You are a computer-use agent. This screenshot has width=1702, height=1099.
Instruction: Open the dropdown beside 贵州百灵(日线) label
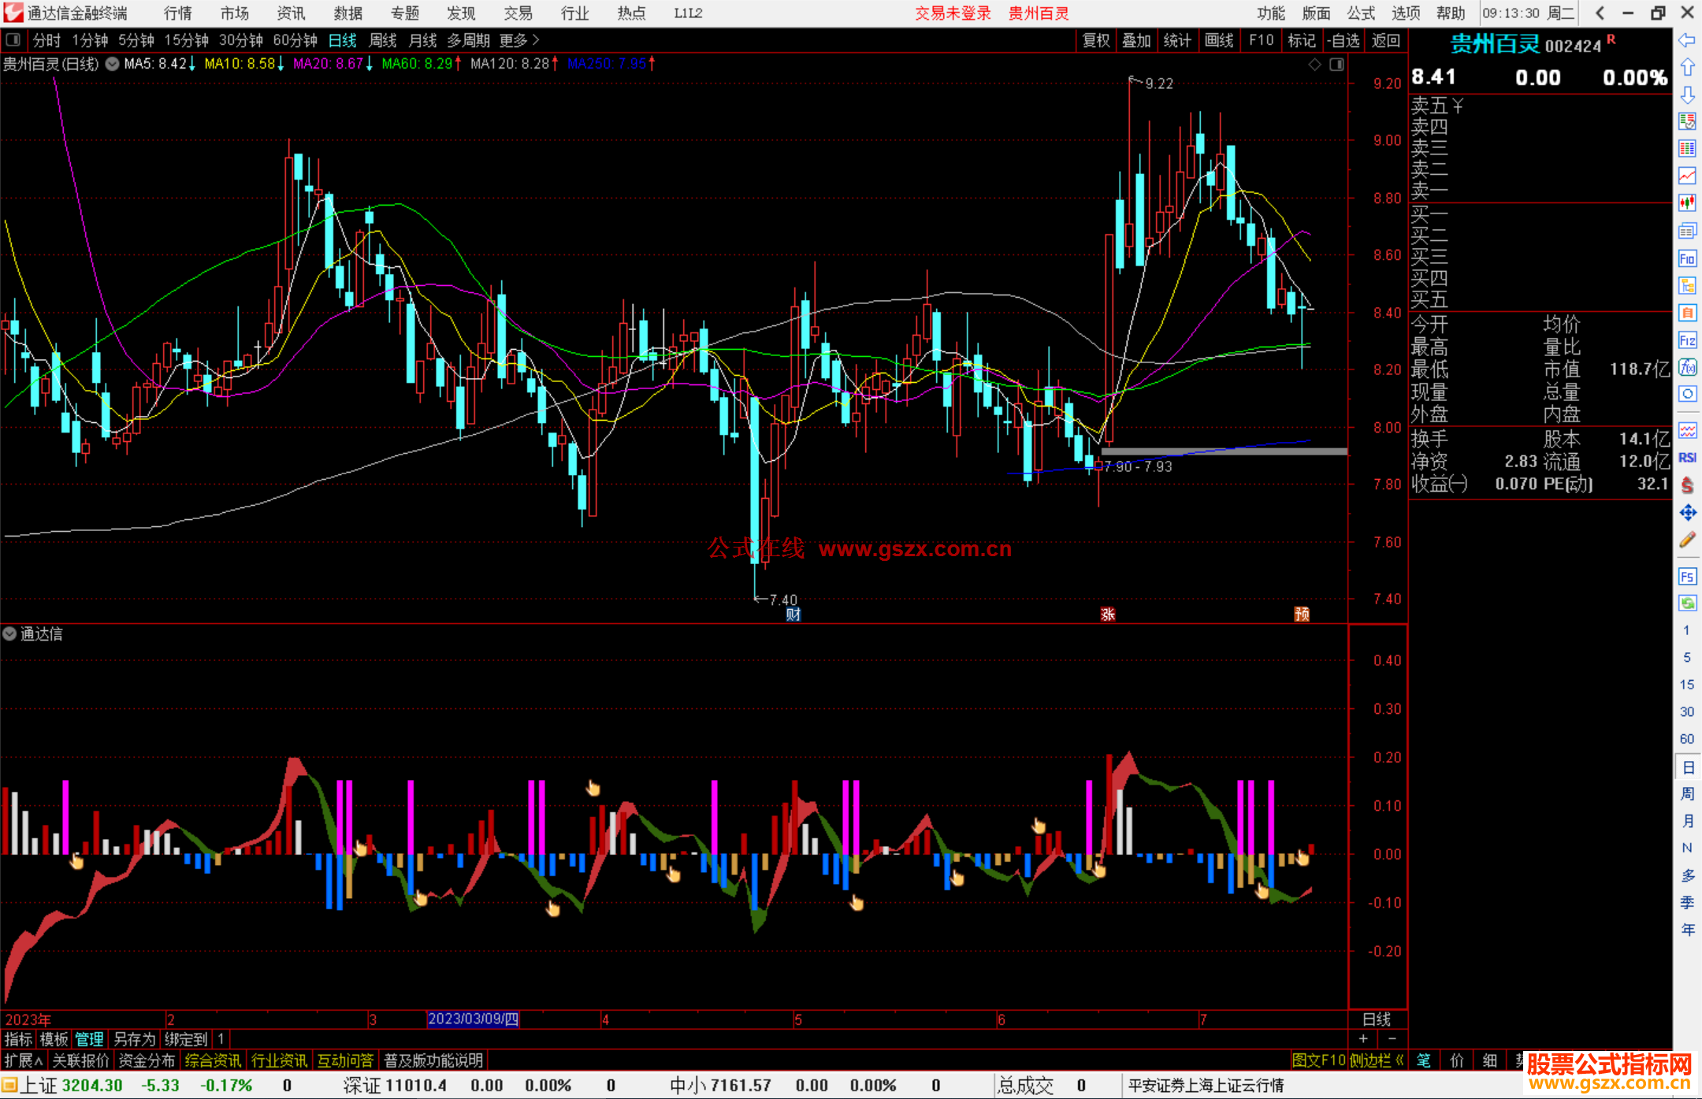(x=113, y=64)
